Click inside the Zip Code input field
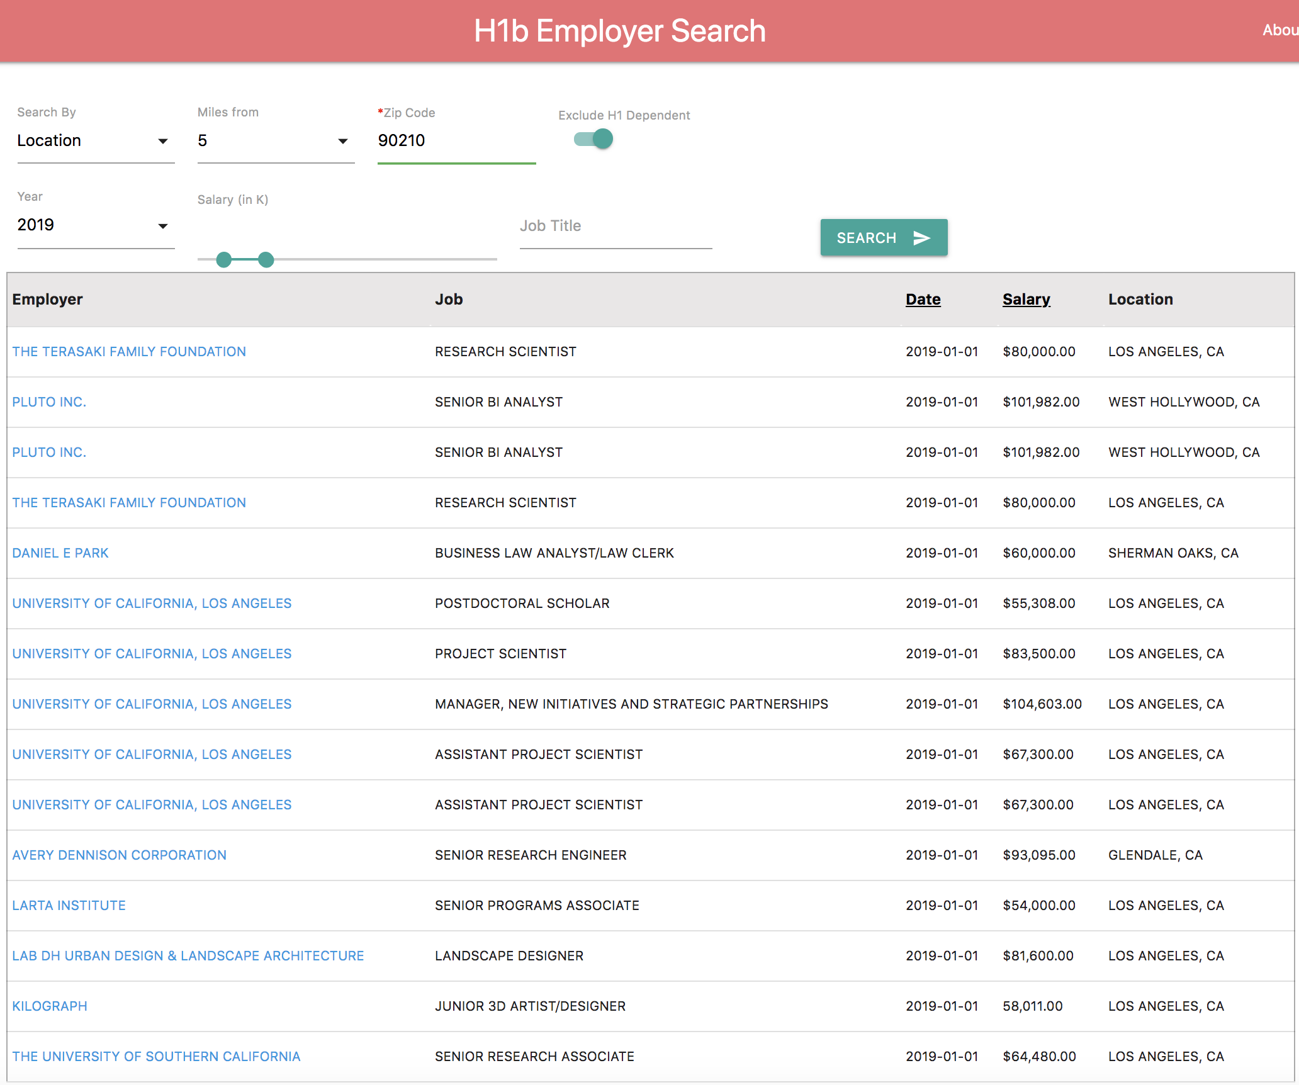Image resolution: width=1299 pixels, height=1085 pixels. tap(456, 140)
